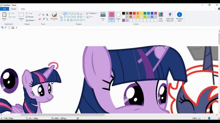
Task: Choose the Four-point star shape
Action: 65,20
